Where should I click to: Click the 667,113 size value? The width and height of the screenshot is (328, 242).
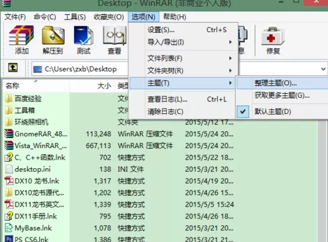click(x=98, y=145)
